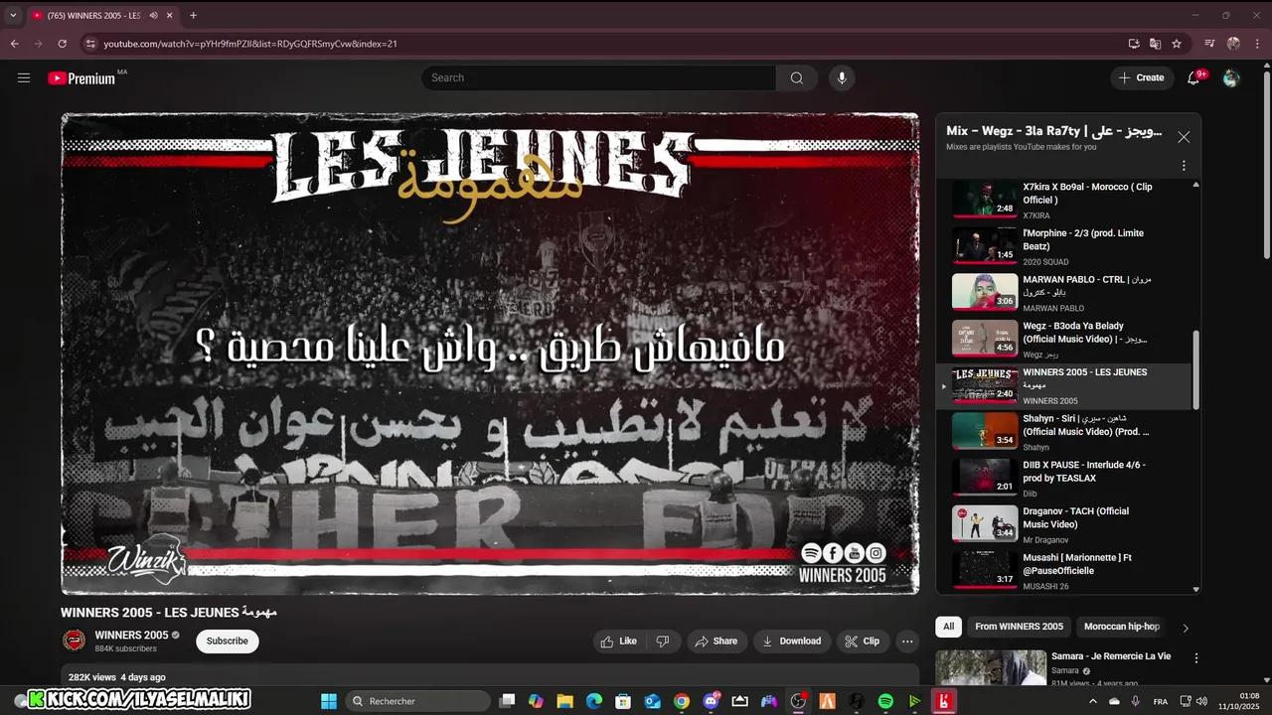
Task: Click the playlist panel scrollbar
Action: pyautogui.click(x=1195, y=369)
